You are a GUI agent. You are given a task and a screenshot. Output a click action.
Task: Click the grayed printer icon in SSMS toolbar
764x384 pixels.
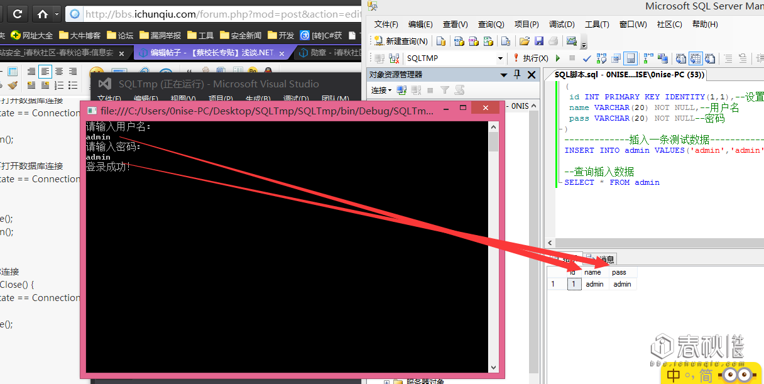(554, 41)
